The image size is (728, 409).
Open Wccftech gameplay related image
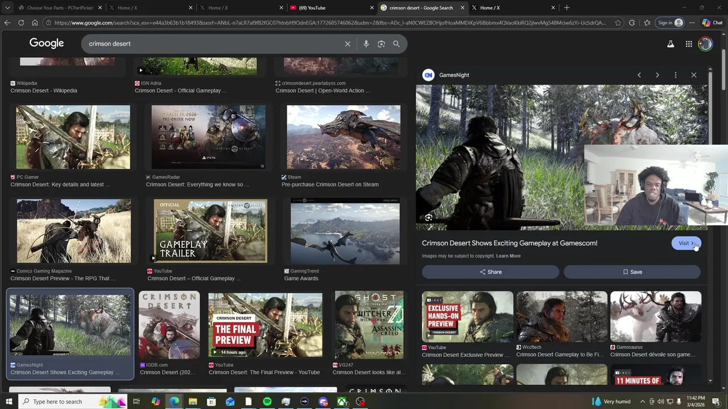pyautogui.click(x=562, y=316)
